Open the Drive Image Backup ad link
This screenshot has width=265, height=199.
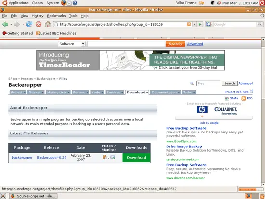[184, 146]
